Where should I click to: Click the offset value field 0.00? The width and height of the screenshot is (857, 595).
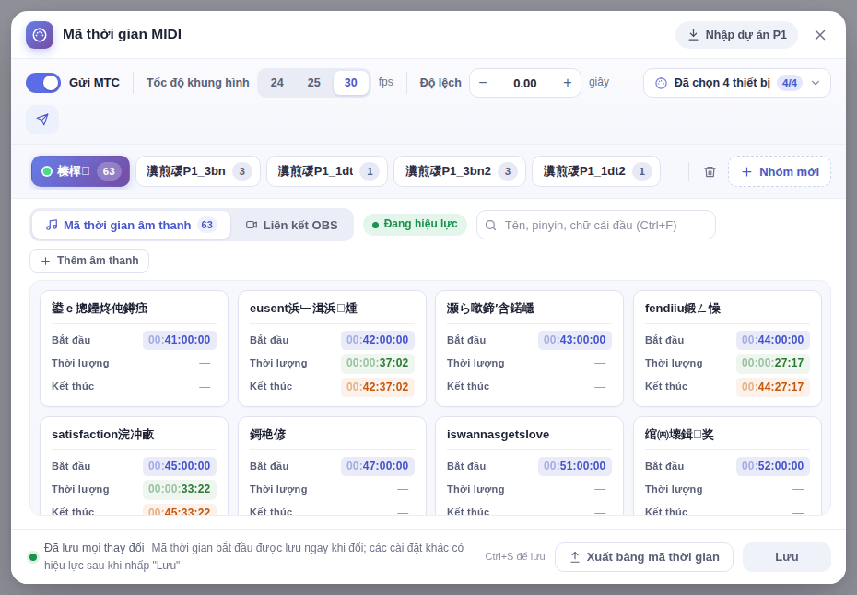(x=524, y=84)
